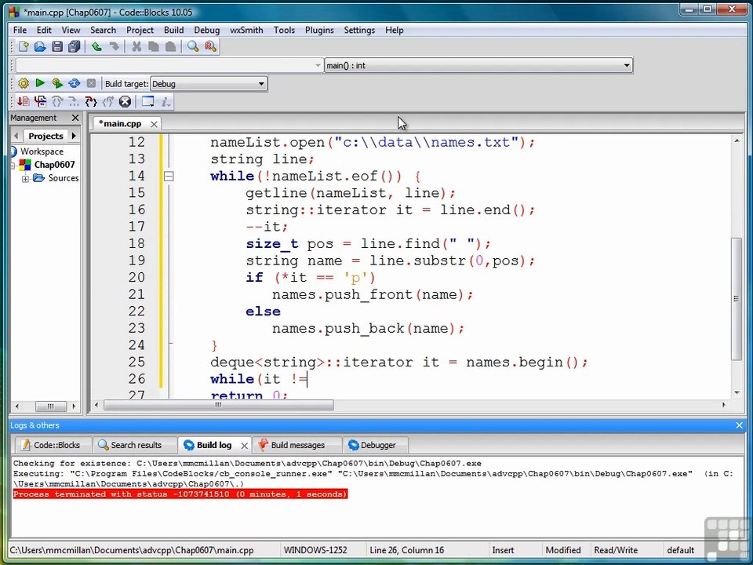Click the Abort build icon
This screenshot has height=565, width=753.
[x=91, y=84]
